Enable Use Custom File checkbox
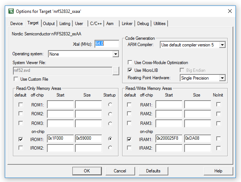This screenshot has width=241, height=182. (16, 79)
